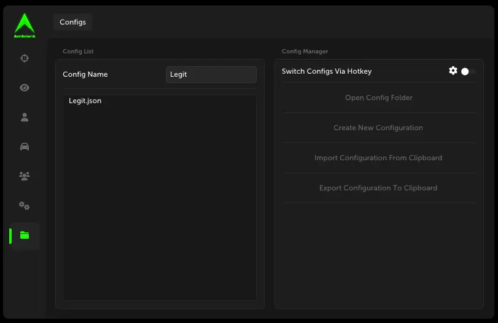This screenshot has width=498, height=323.
Task: Focus the Config Name text field
Action: pos(211,74)
